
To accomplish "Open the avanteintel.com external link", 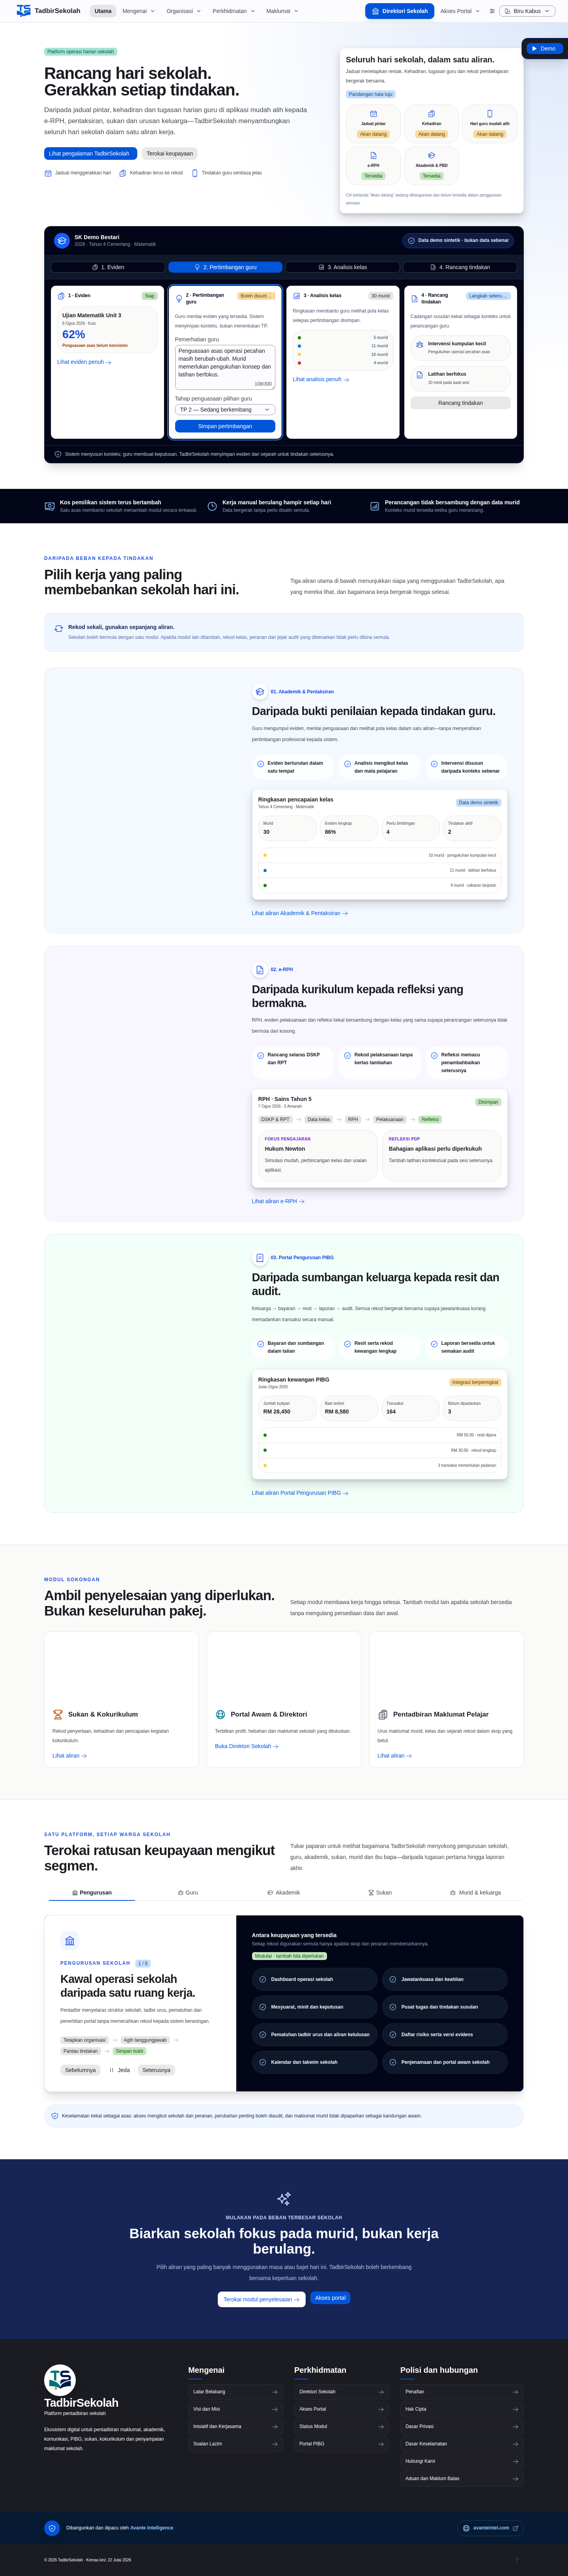I will point(490,2528).
